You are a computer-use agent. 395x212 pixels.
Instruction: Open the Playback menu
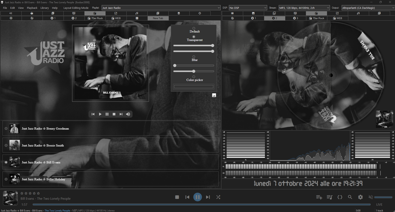pos(32,8)
